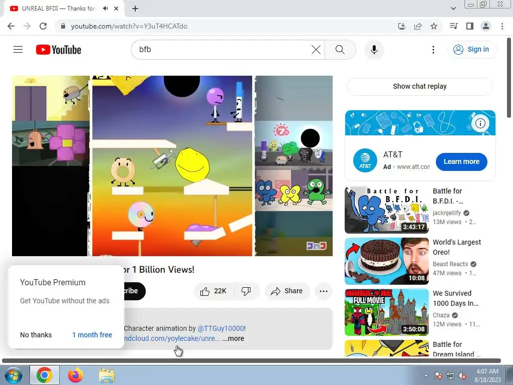Image resolution: width=513 pixels, height=385 pixels.
Task: Click the horizontal page scrollbar
Action: (x=251, y=361)
